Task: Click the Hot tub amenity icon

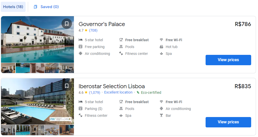Action: (161, 47)
